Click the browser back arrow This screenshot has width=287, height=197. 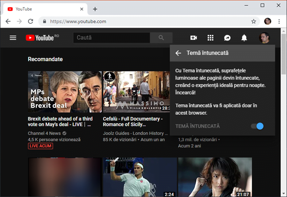8,21
